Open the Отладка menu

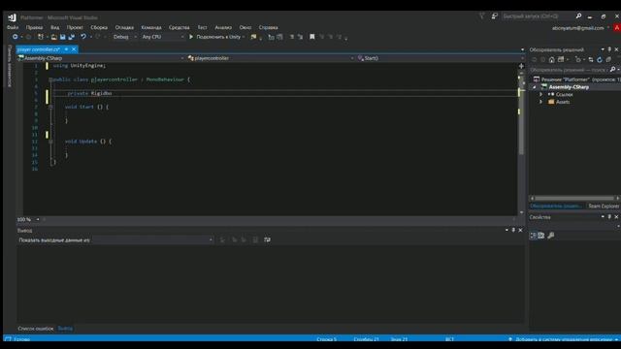124,28
